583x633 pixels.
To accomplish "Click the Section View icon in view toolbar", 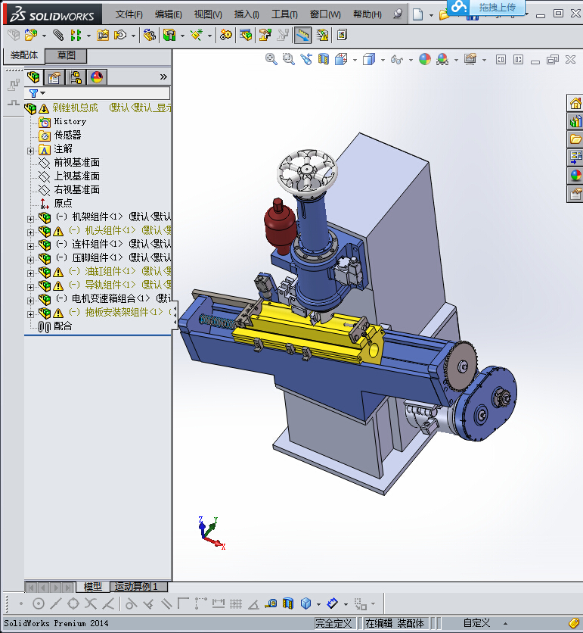I will (324, 59).
